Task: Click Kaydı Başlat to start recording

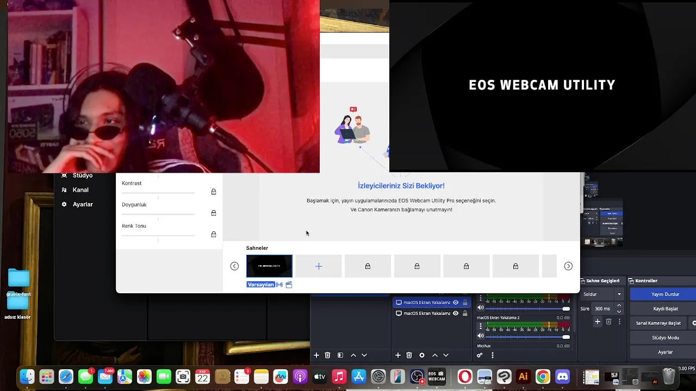Action: point(664,308)
